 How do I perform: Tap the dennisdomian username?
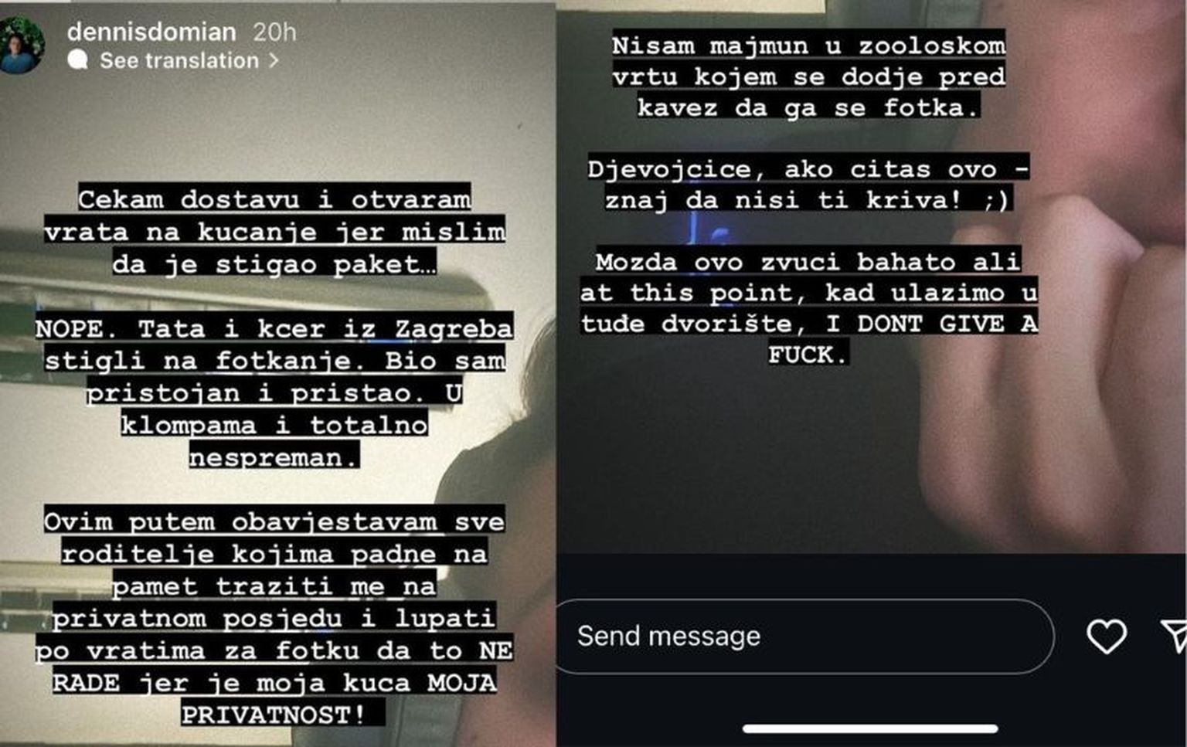tap(151, 32)
